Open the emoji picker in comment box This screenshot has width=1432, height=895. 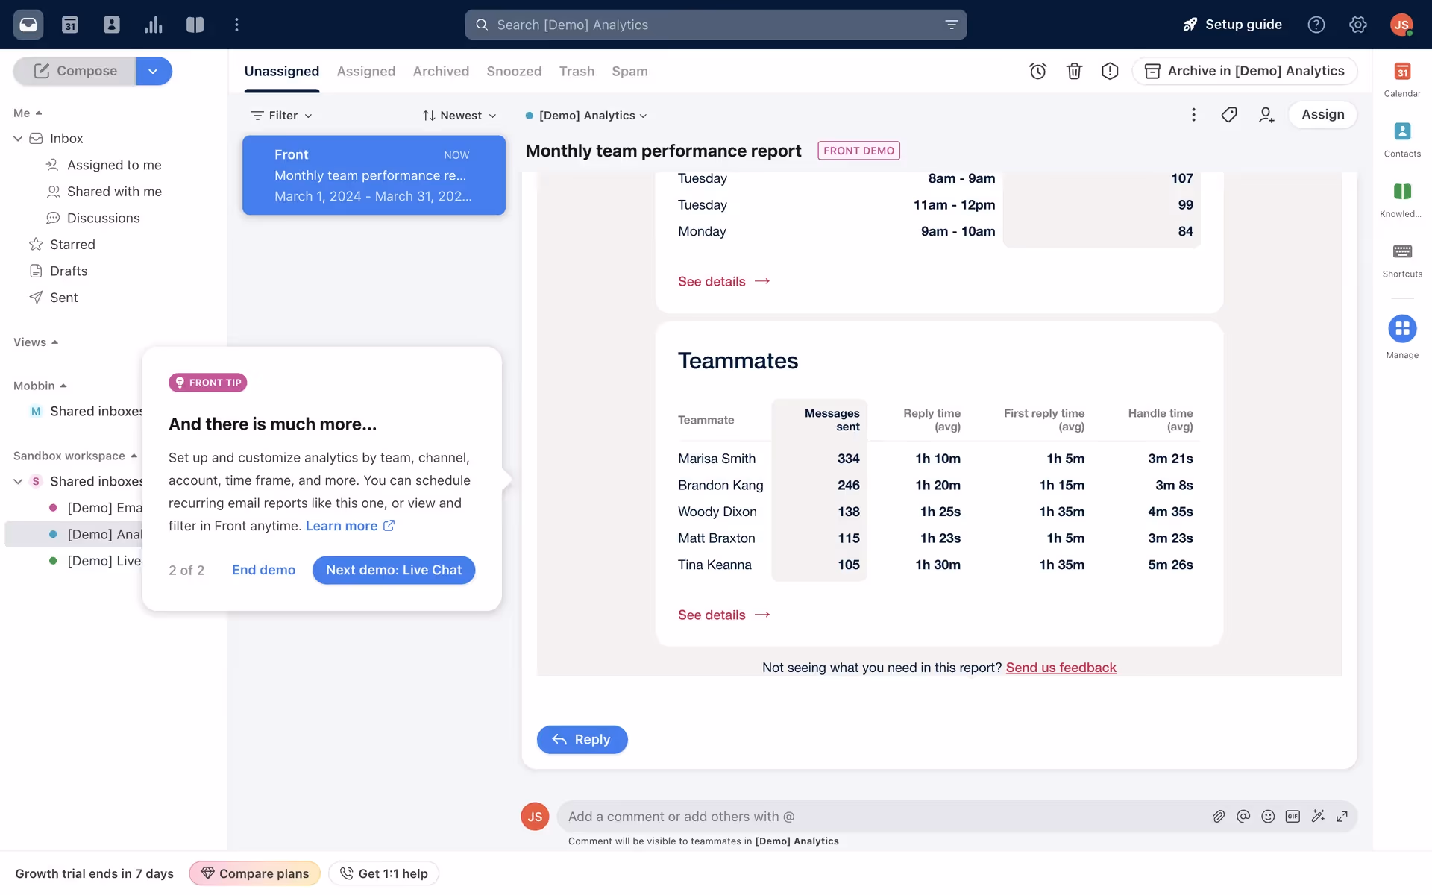(x=1268, y=816)
